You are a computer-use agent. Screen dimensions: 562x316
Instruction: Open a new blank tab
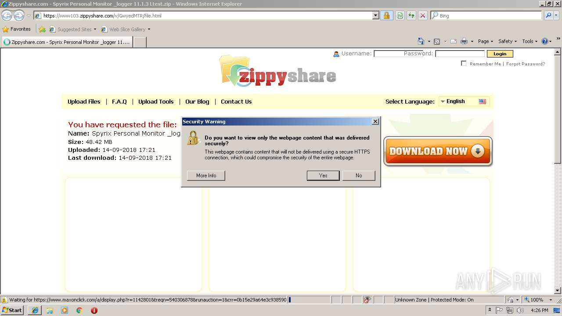(x=140, y=42)
